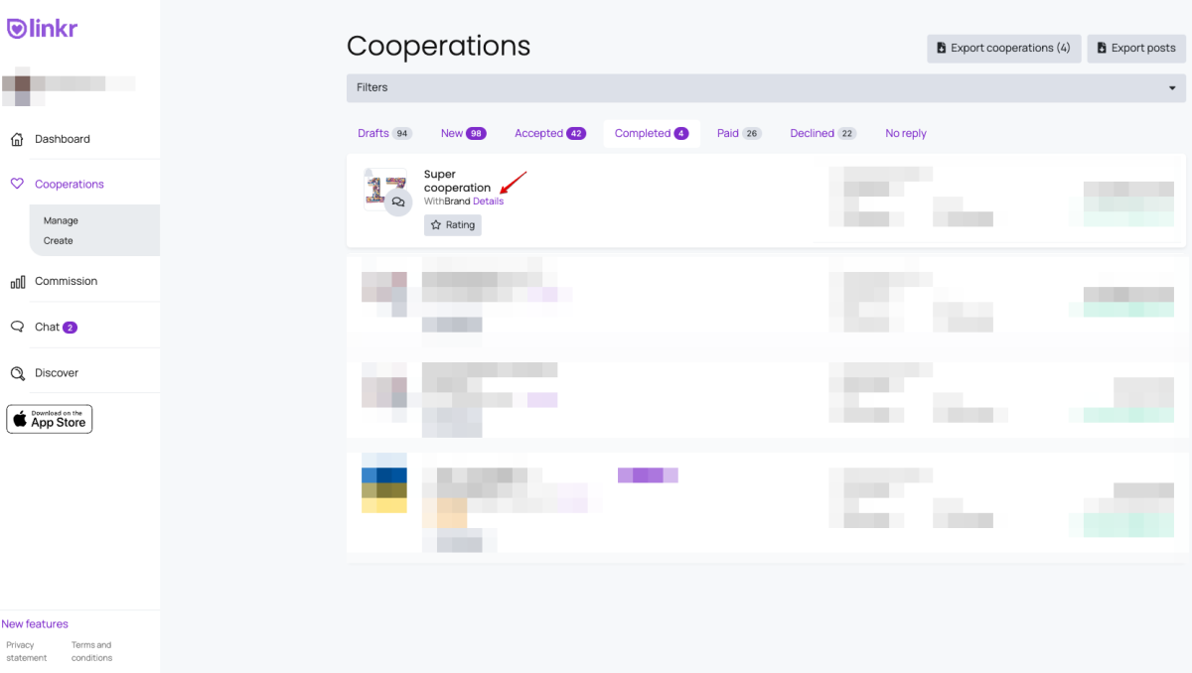Download the app from App Store badge
The height and width of the screenshot is (673, 1192).
[50, 419]
